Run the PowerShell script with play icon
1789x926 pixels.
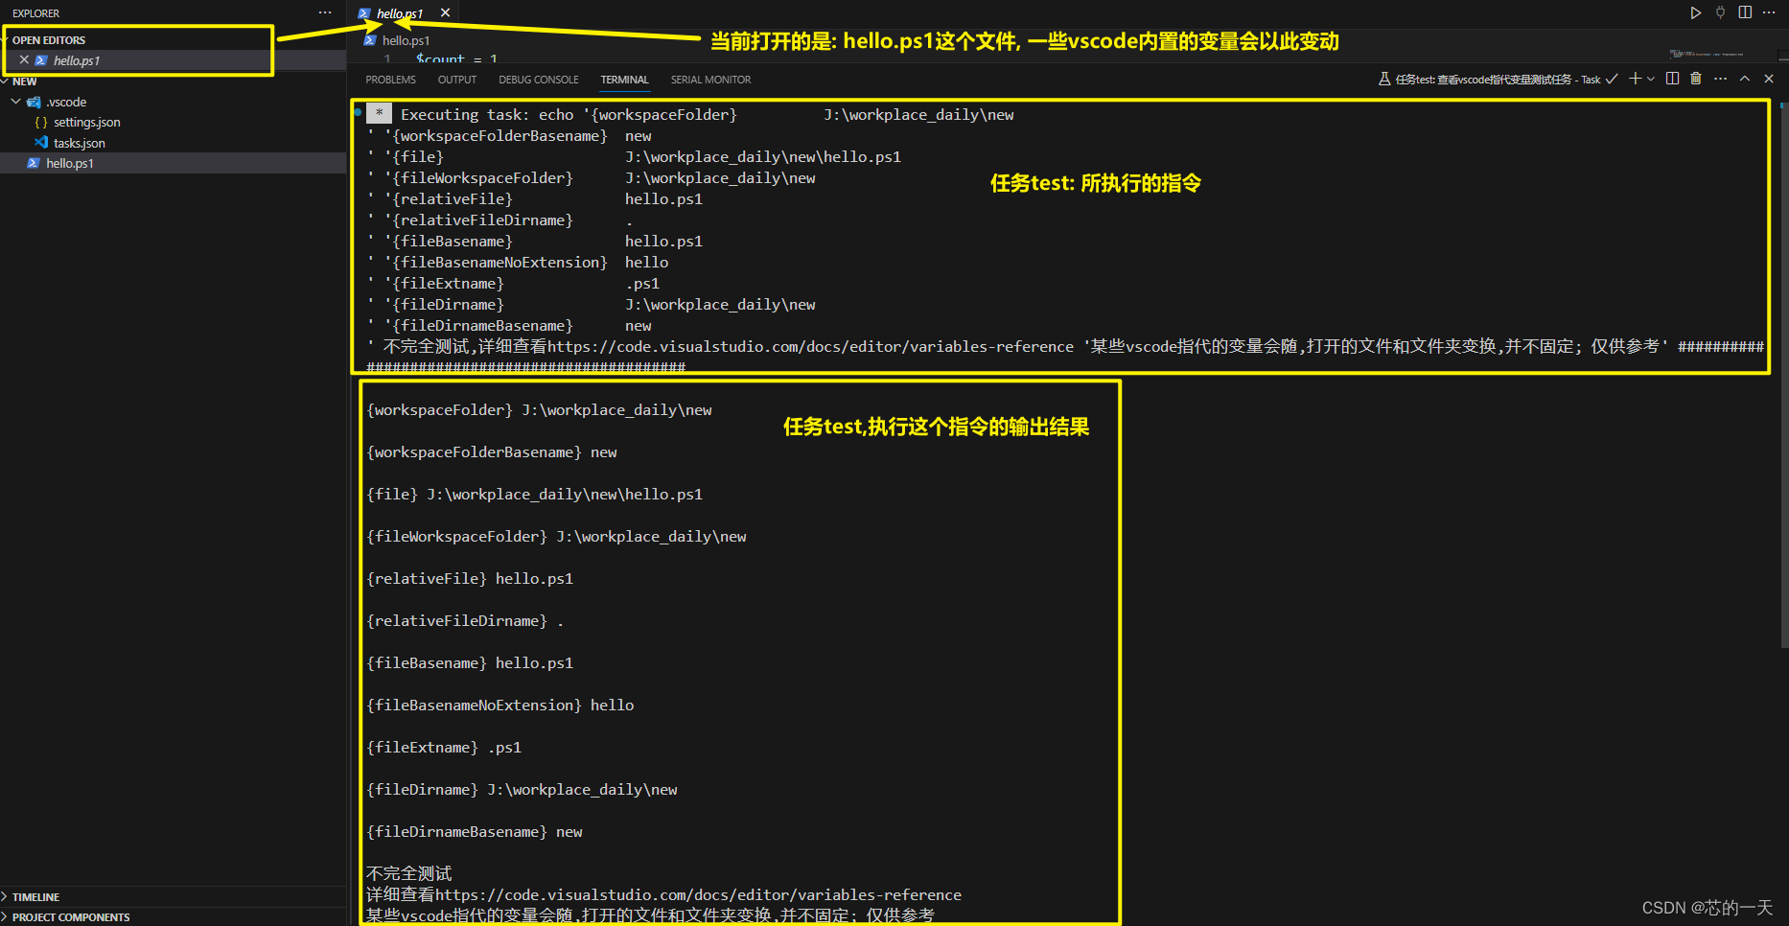tap(1695, 12)
